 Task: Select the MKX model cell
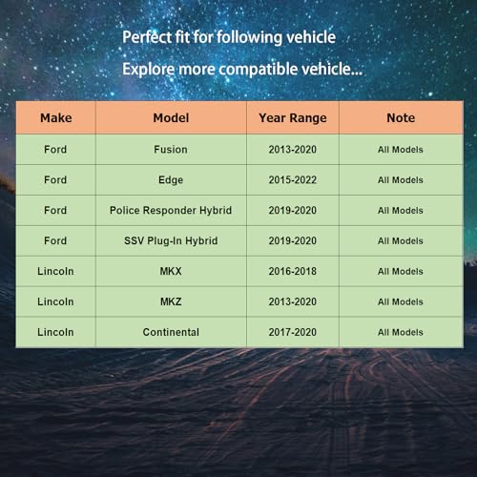click(x=171, y=271)
